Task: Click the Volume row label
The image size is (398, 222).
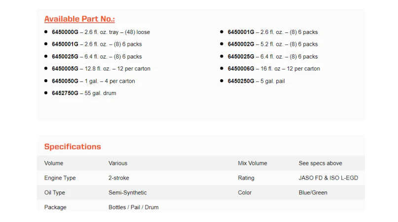Action: click(x=54, y=163)
